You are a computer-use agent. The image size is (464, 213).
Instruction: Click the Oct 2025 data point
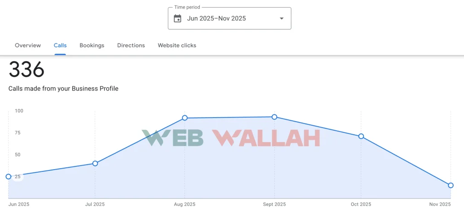[361, 136]
